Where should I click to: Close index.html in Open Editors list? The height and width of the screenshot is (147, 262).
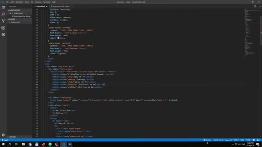point(10,13)
